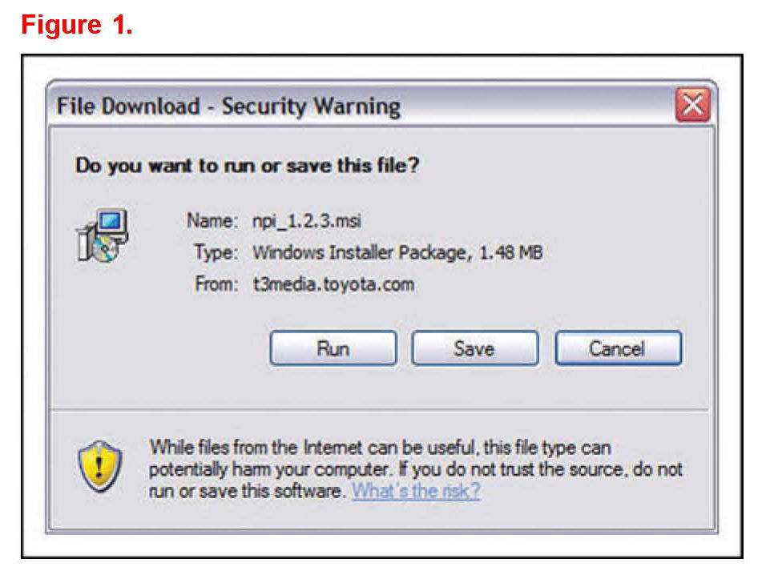Click the red "Figure 1." caption
The height and width of the screenshot is (583, 770).
[76, 25]
